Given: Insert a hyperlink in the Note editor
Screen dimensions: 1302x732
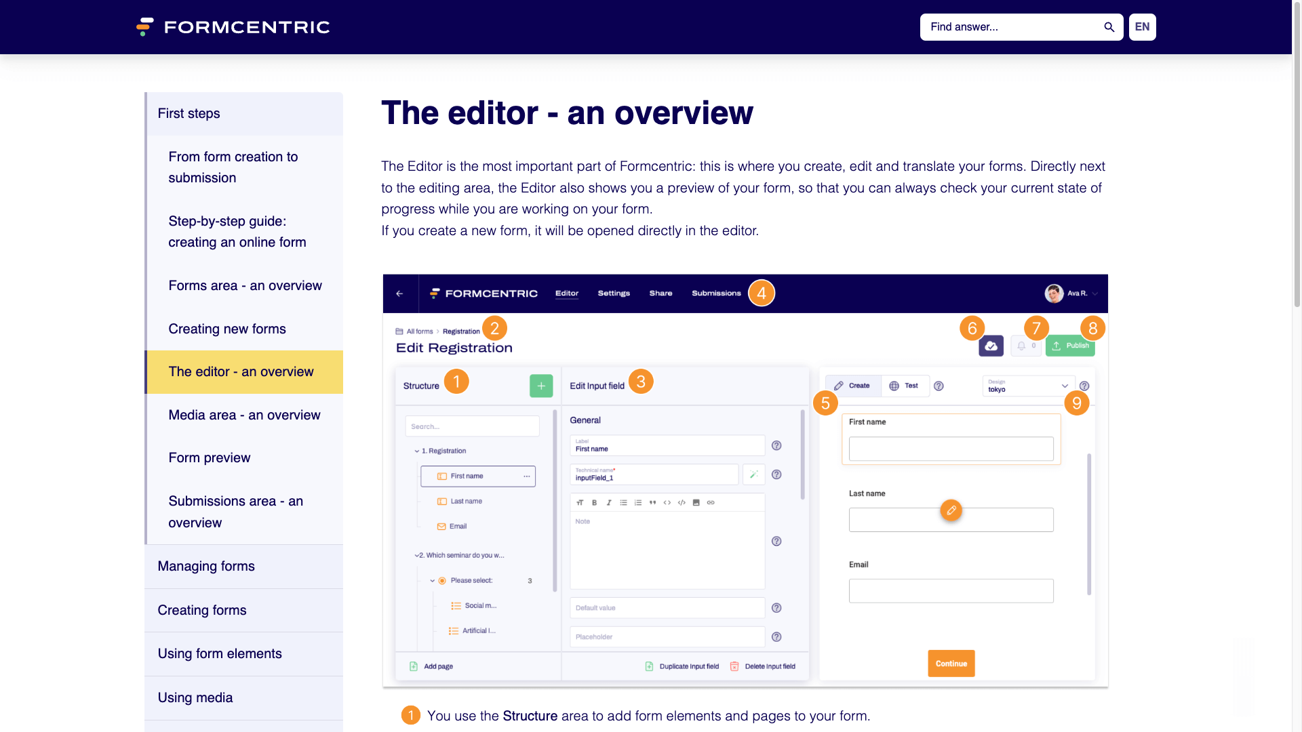Looking at the screenshot, I should point(711,502).
